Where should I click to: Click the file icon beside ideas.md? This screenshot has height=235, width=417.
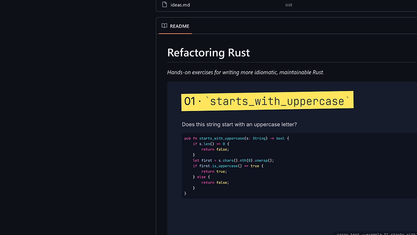click(x=165, y=5)
